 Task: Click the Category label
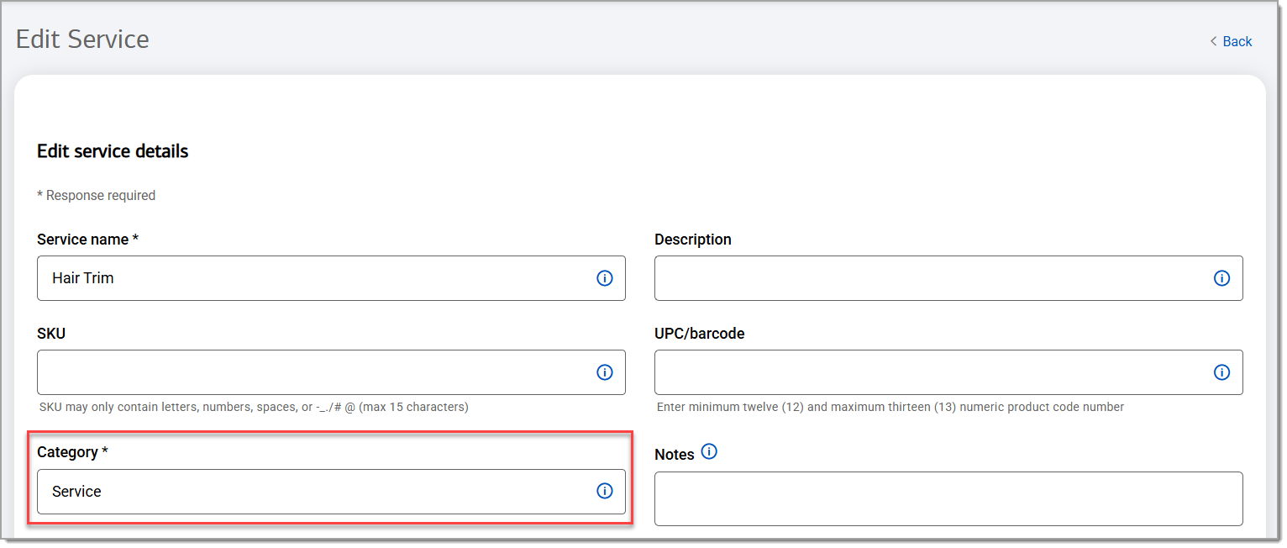72,452
